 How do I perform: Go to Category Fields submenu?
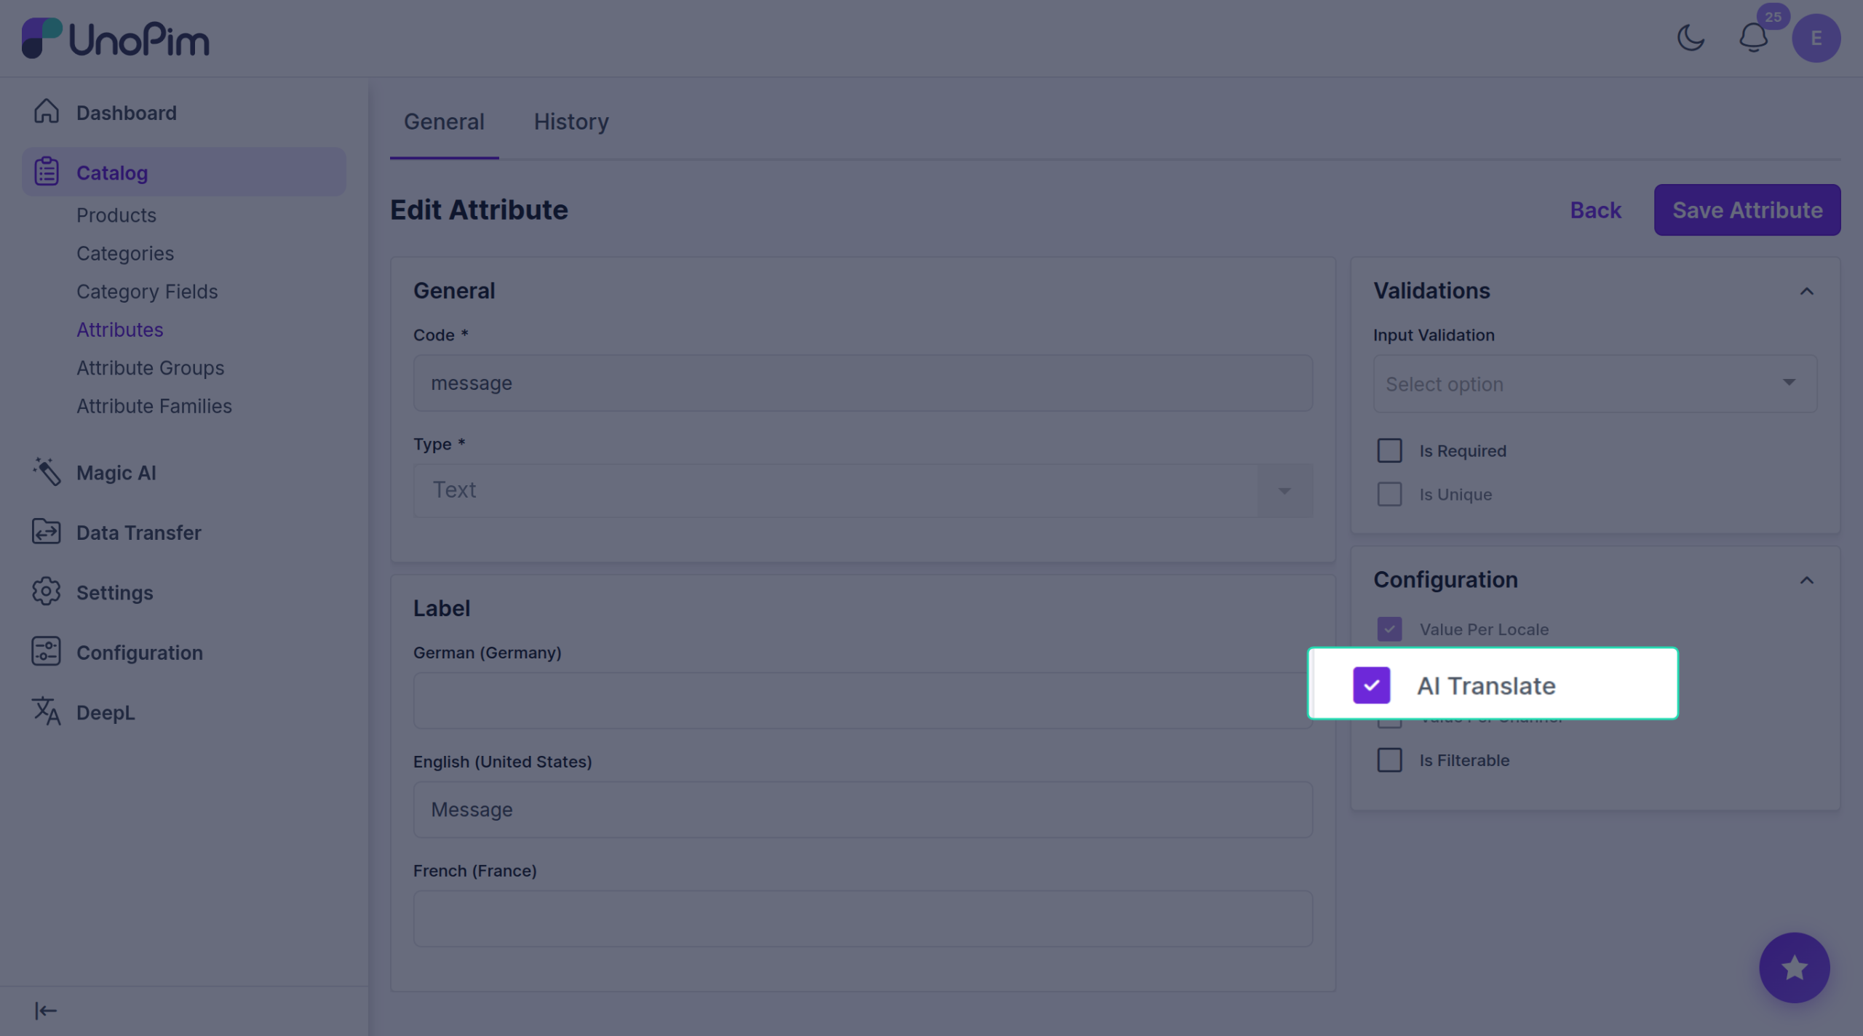[147, 292]
